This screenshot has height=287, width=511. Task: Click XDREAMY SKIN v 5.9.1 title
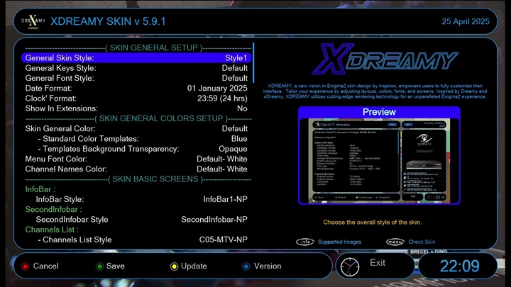click(x=108, y=21)
